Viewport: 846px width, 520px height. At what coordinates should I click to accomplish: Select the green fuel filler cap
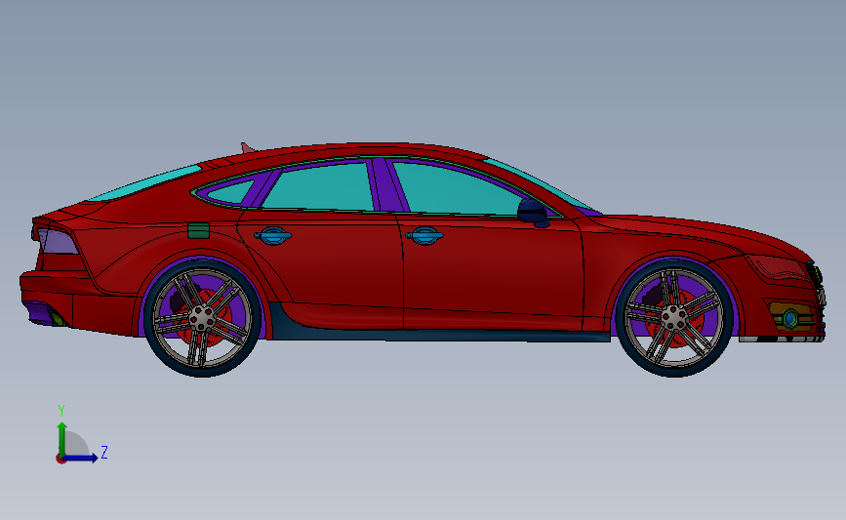tap(198, 230)
